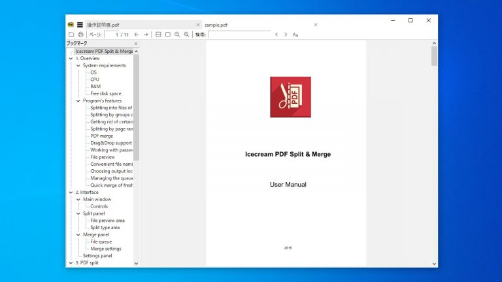This screenshot has width=502, height=282.
Task: Open the File preview bookmark
Action: (x=103, y=157)
